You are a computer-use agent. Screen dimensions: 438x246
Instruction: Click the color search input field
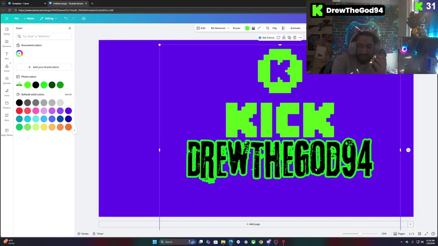click(x=43, y=36)
